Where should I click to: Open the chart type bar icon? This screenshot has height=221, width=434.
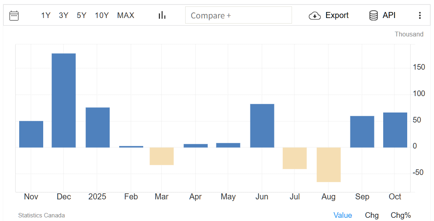(162, 15)
